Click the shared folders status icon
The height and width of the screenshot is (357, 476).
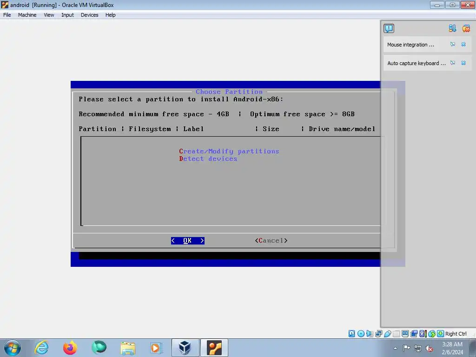pyautogui.click(x=396, y=334)
